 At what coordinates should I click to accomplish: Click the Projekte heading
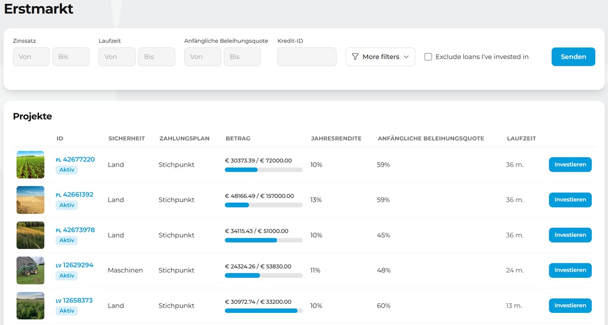click(x=32, y=116)
